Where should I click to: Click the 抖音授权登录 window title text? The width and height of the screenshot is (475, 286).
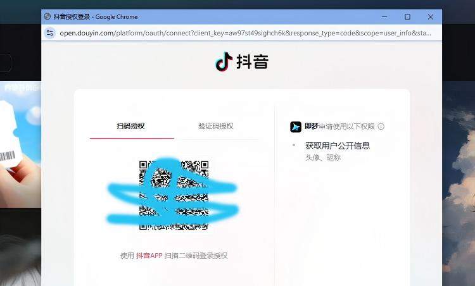tap(96, 17)
